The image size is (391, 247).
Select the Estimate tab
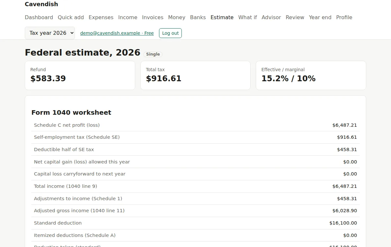tap(222, 17)
